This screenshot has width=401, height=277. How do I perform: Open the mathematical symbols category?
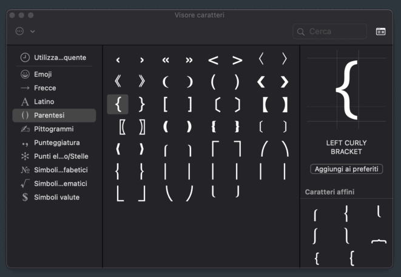click(60, 184)
